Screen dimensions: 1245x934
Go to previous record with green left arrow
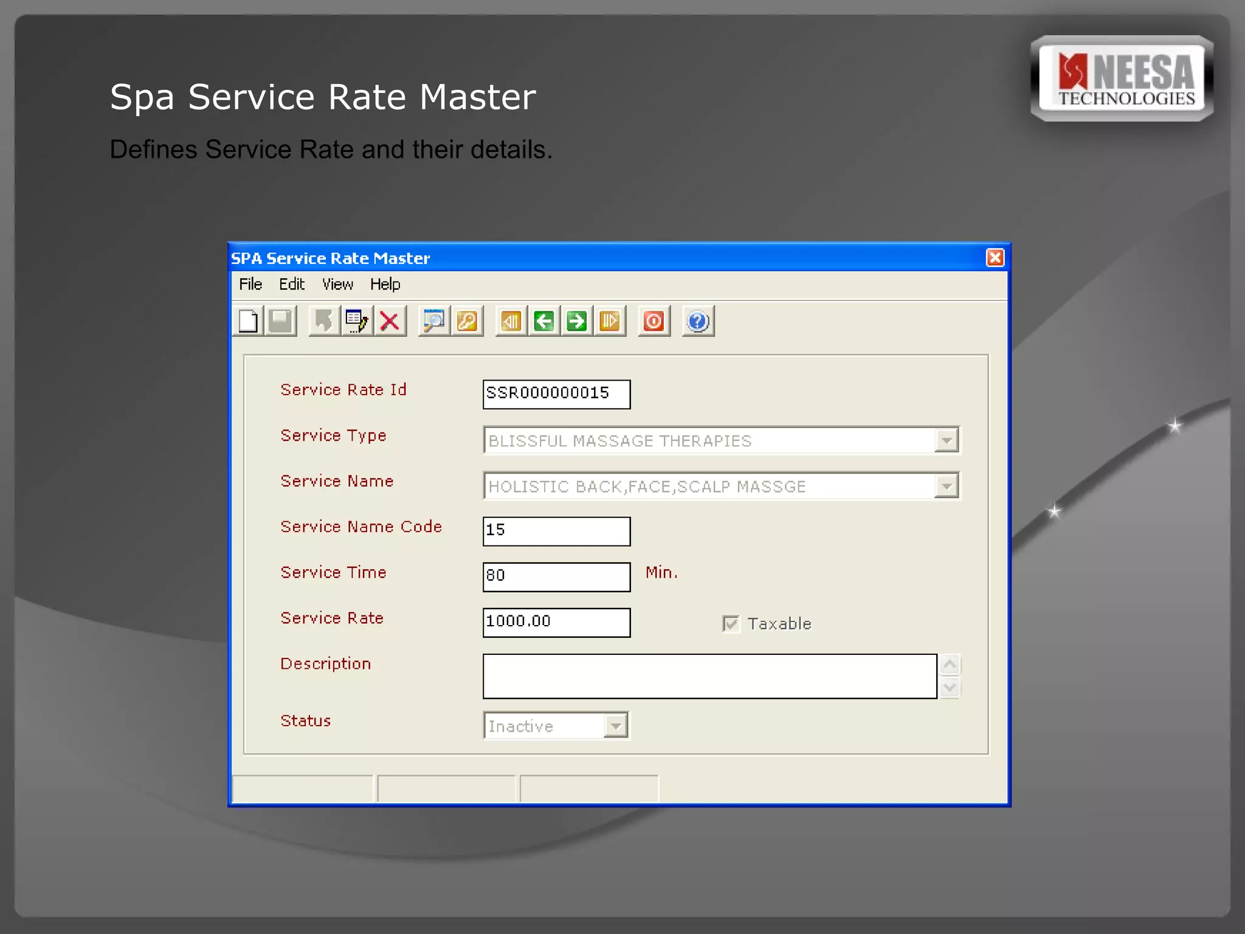point(544,320)
